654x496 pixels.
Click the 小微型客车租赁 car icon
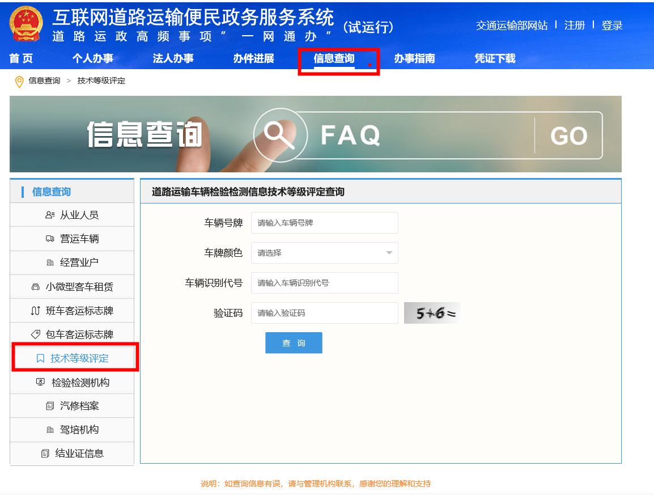36,287
